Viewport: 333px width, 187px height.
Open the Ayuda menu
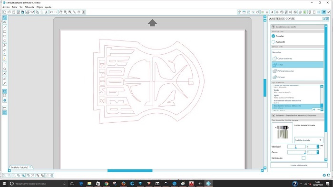click(x=48, y=7)
